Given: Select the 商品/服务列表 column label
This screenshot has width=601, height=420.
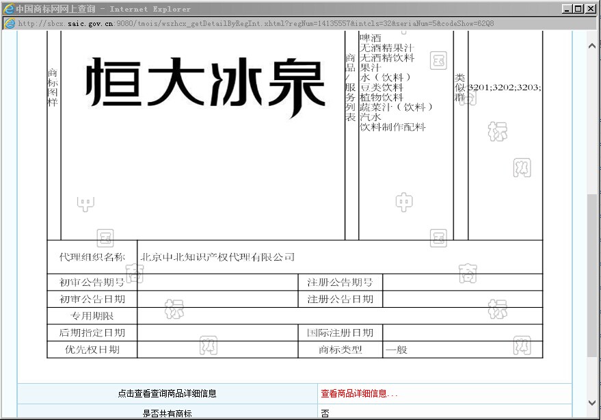Looking at the screenshot, I should [x=350, y=88].
